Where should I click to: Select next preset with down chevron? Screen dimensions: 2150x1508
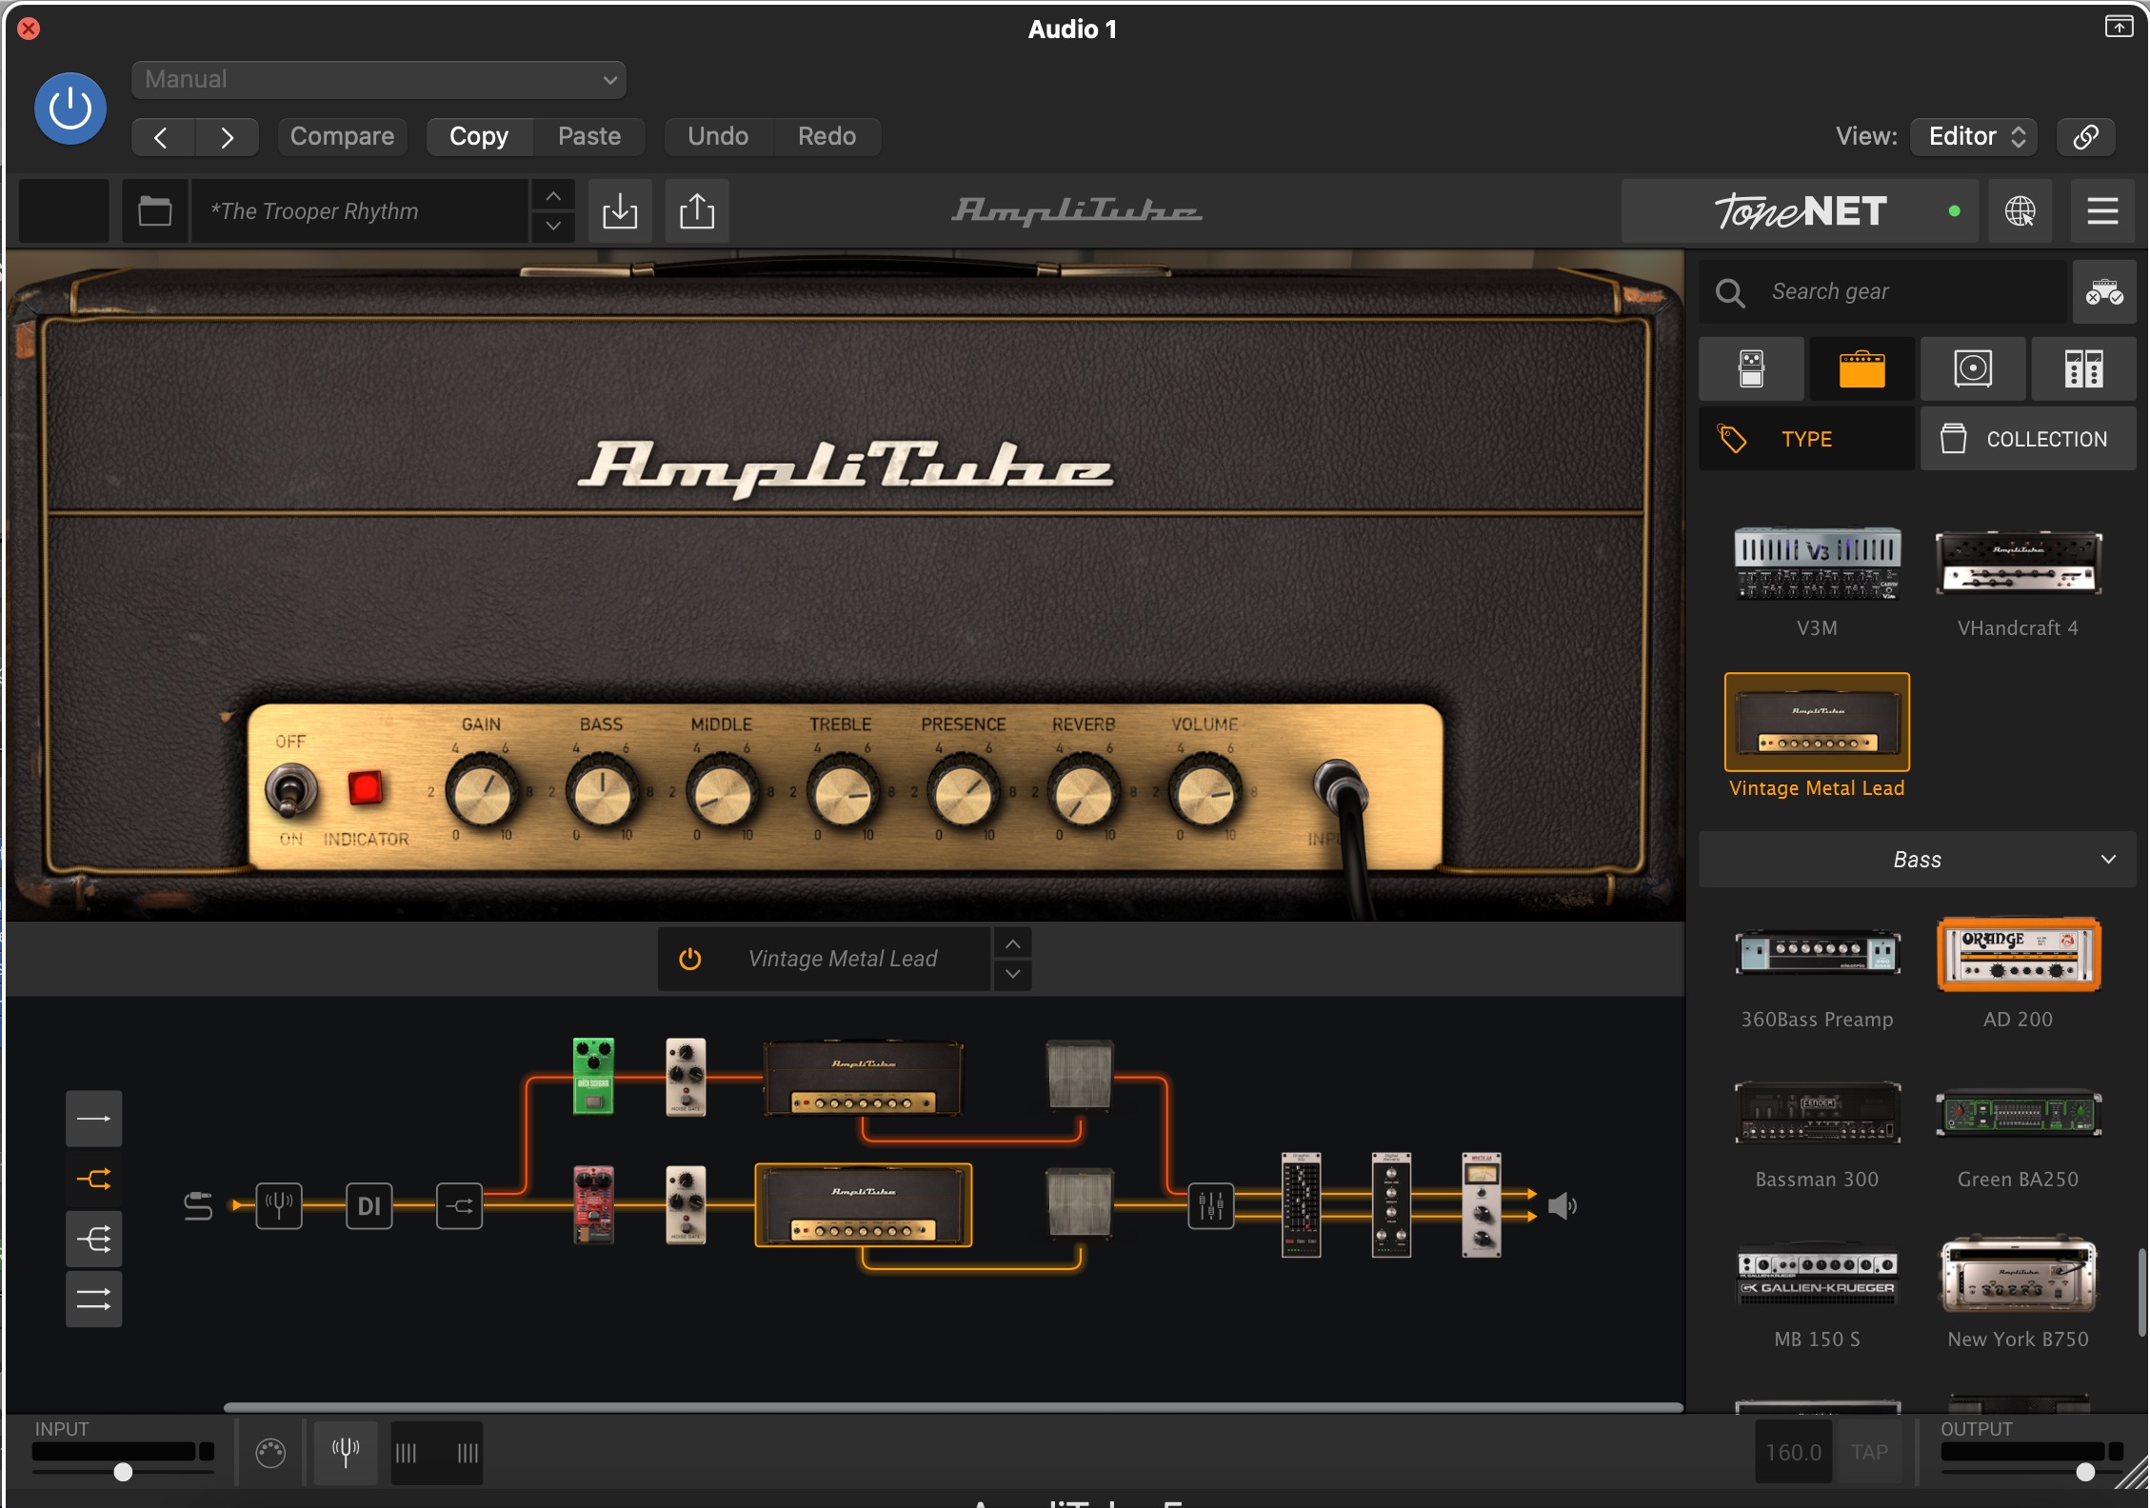pos(553,226)
